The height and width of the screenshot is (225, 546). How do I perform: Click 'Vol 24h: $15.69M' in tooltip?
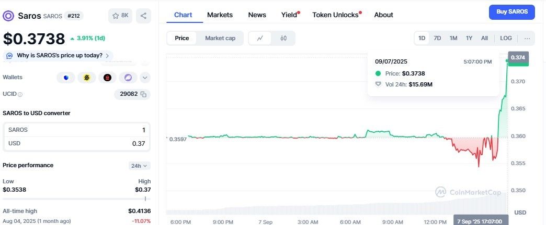click(404, 84)
